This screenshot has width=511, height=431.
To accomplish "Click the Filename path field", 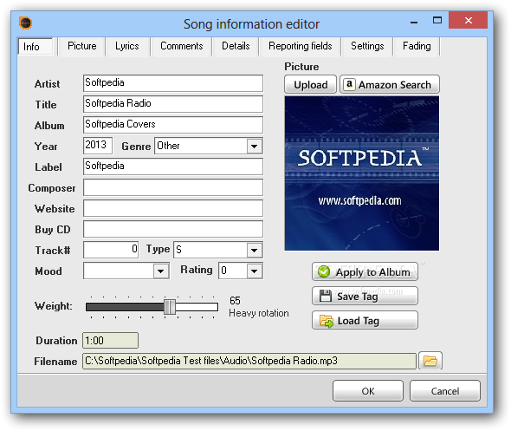I will (249, 361).
